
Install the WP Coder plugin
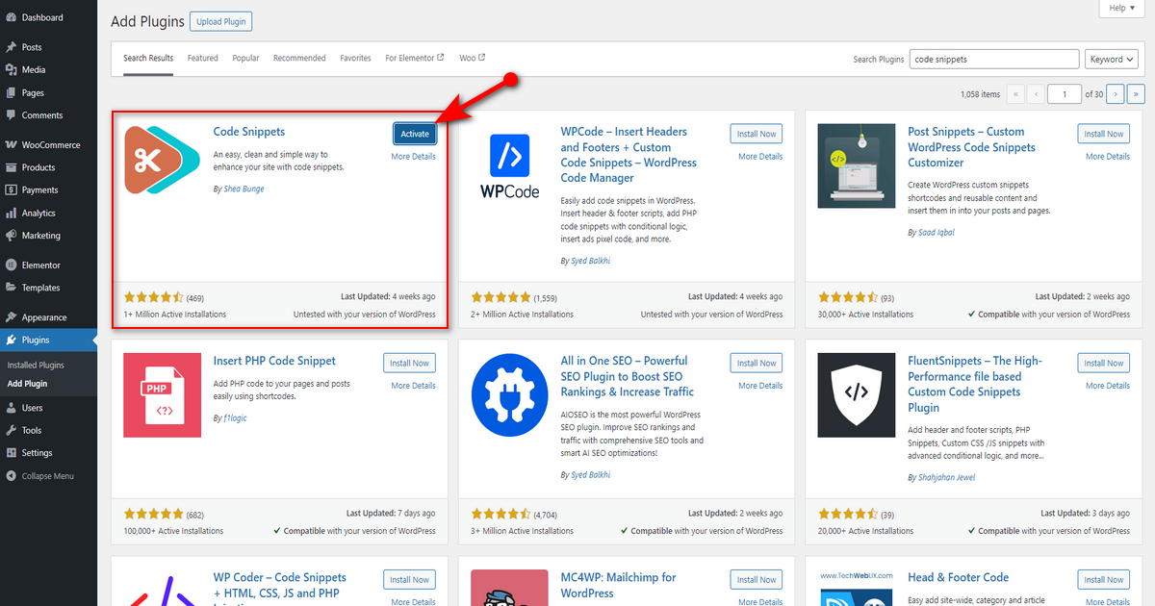pyautogui.click(x=409, y=579)
